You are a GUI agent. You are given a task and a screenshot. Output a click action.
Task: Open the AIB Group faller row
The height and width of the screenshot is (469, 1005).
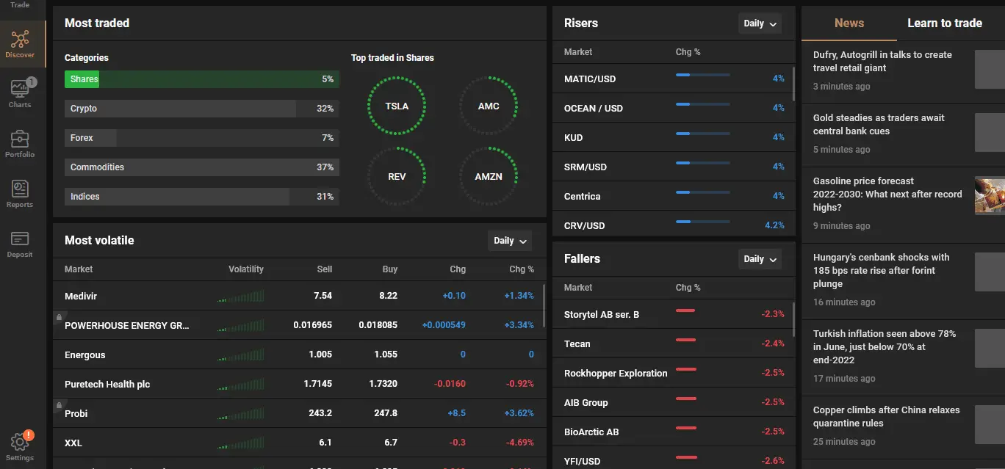(673, 402)
